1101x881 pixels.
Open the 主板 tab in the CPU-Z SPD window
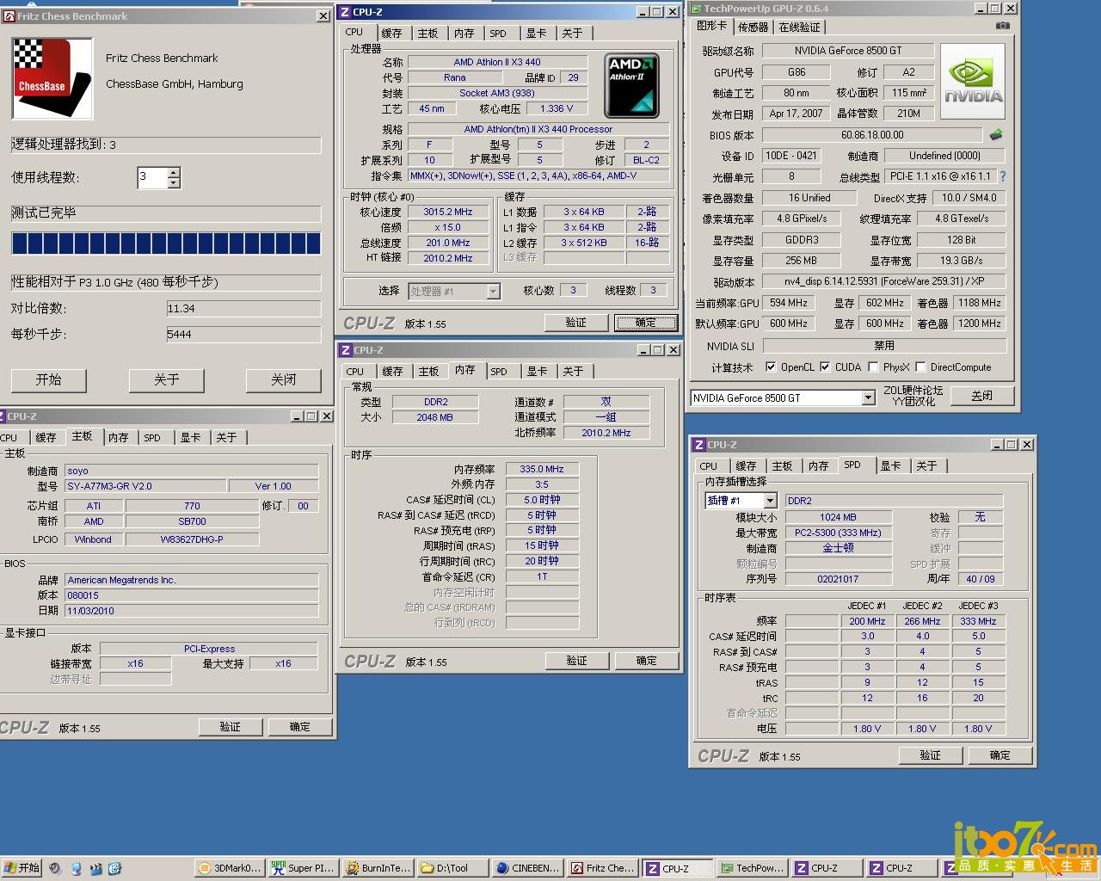(x=782, y=466)
